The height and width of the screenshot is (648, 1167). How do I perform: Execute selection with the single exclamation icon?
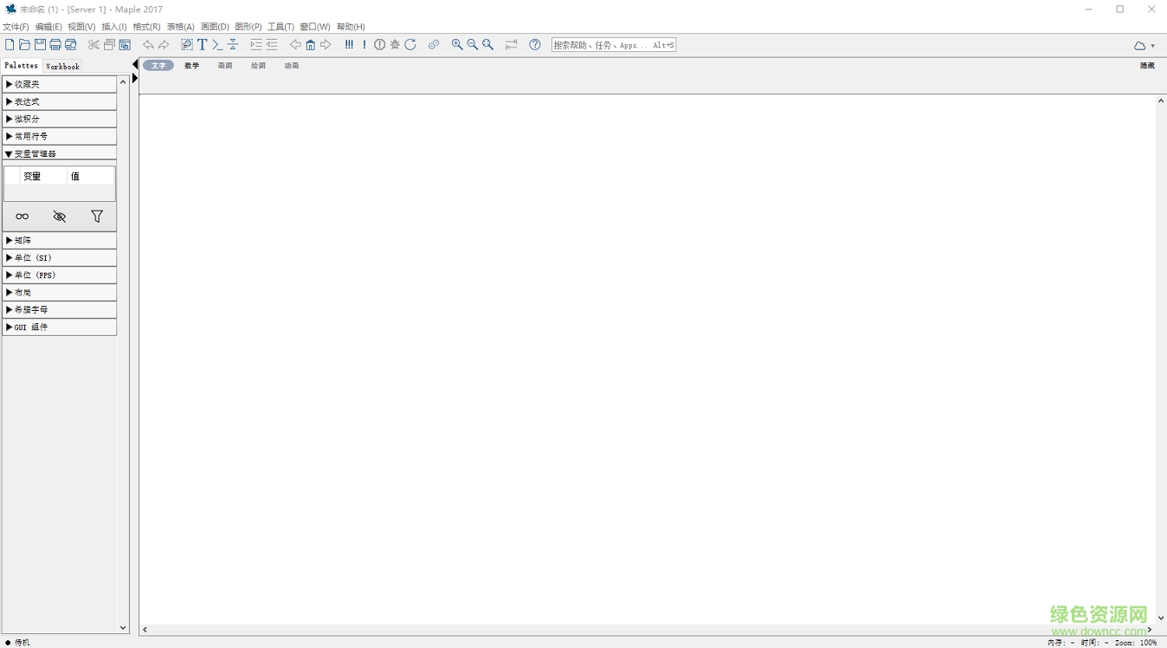[364, 45]
